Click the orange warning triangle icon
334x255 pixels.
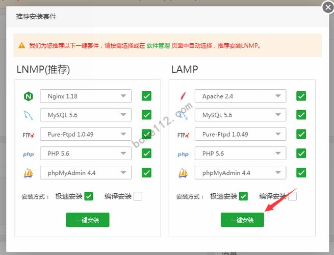click(22, 45)
